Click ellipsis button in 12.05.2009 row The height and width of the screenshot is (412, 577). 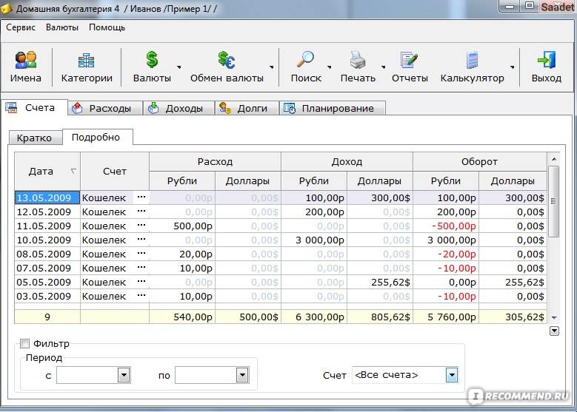click(141, 212)
